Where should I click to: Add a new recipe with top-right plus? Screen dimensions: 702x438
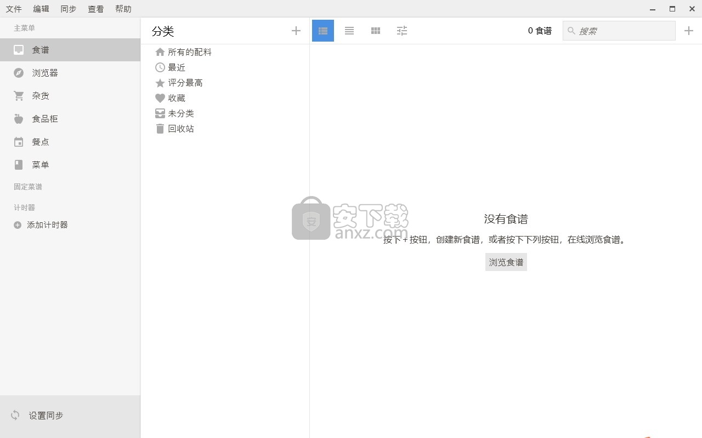689,31
